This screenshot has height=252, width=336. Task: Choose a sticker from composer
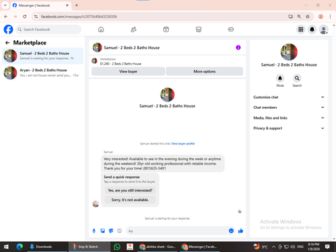coord(111,230)
